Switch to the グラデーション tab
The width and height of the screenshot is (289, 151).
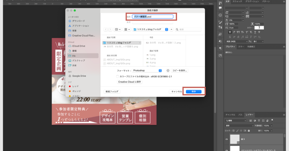point(252,1)
